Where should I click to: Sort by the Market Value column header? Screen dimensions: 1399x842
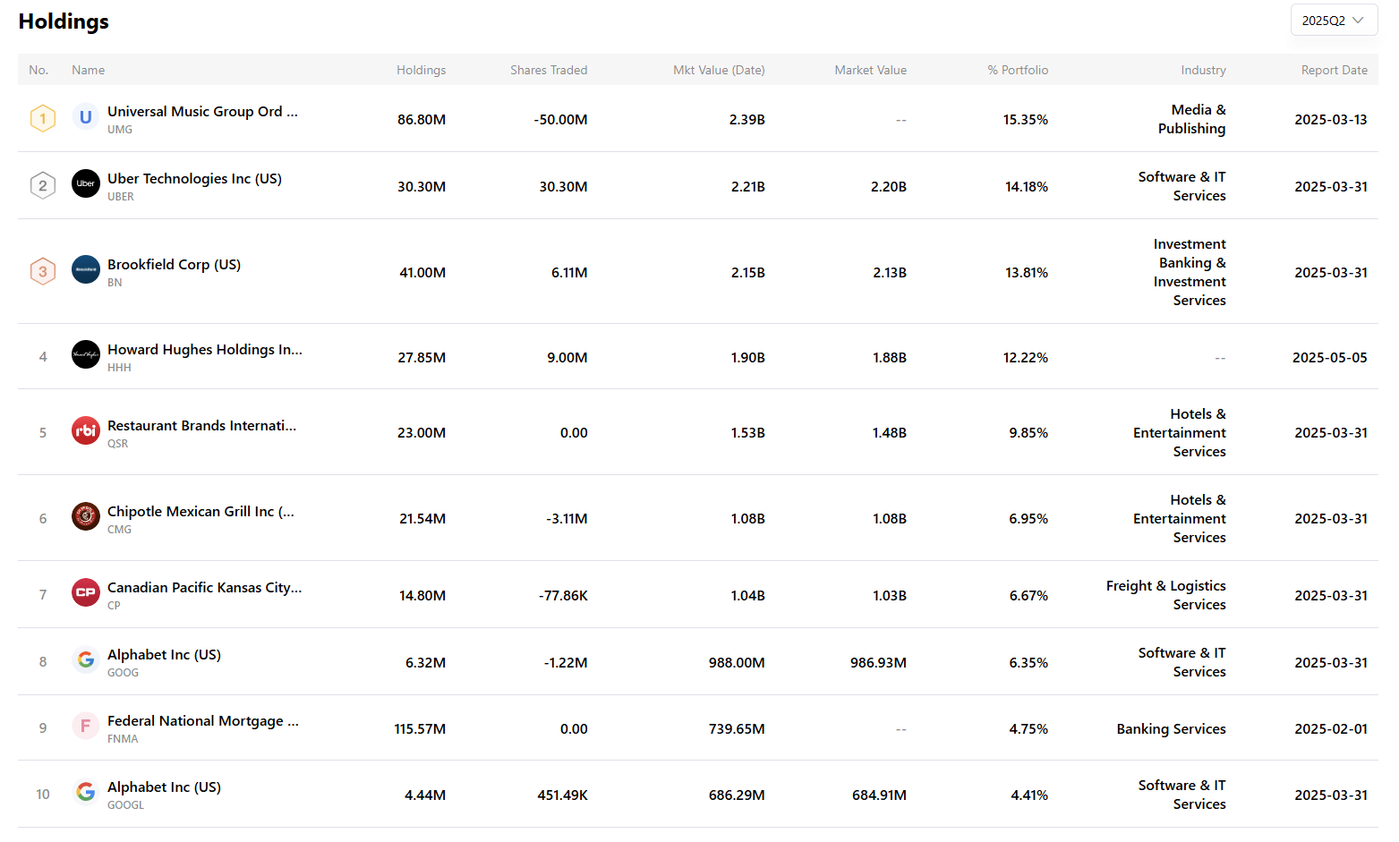point(870,70)
